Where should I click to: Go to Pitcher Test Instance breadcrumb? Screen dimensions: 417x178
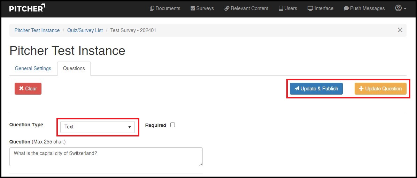tap(37, 30)
